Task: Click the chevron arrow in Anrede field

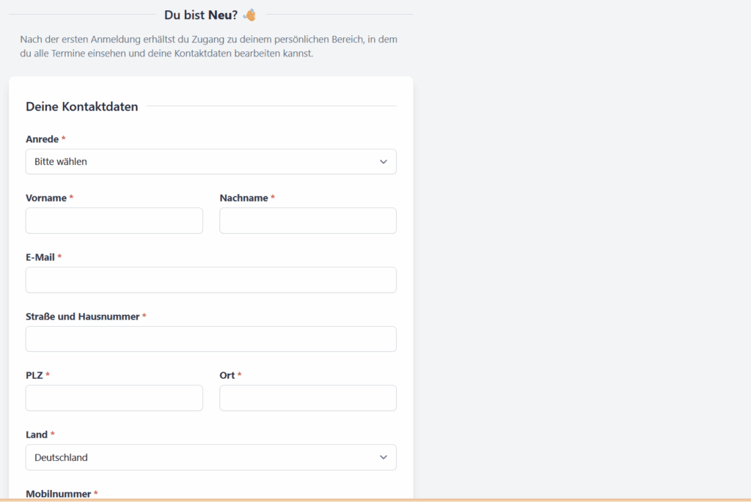Action: click(383, 162)
